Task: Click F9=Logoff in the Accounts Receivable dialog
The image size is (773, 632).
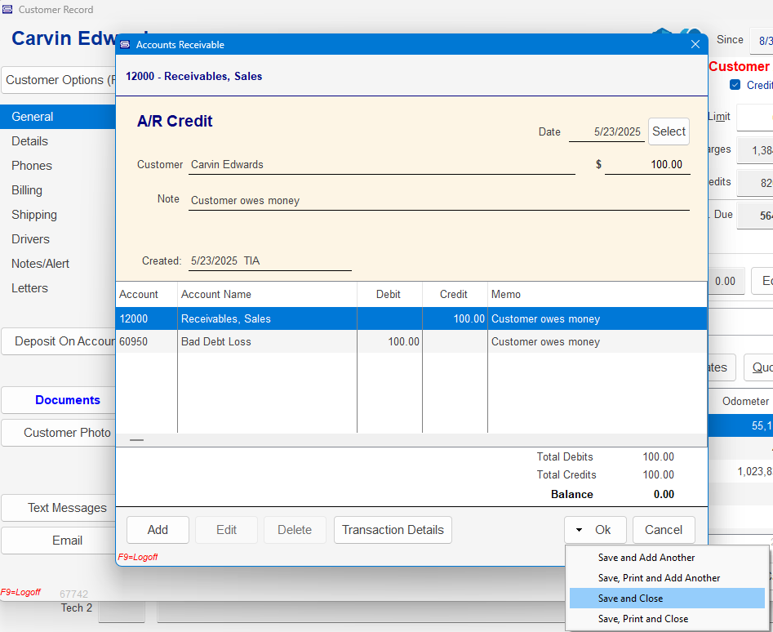Action: coord(138,557)
